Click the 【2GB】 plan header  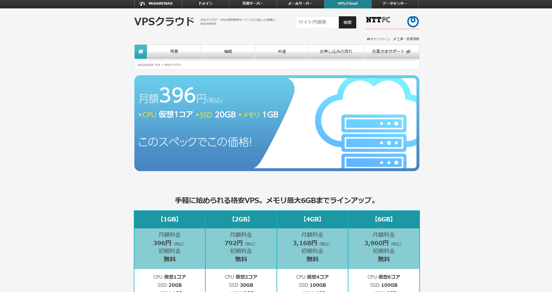[241, 219]
